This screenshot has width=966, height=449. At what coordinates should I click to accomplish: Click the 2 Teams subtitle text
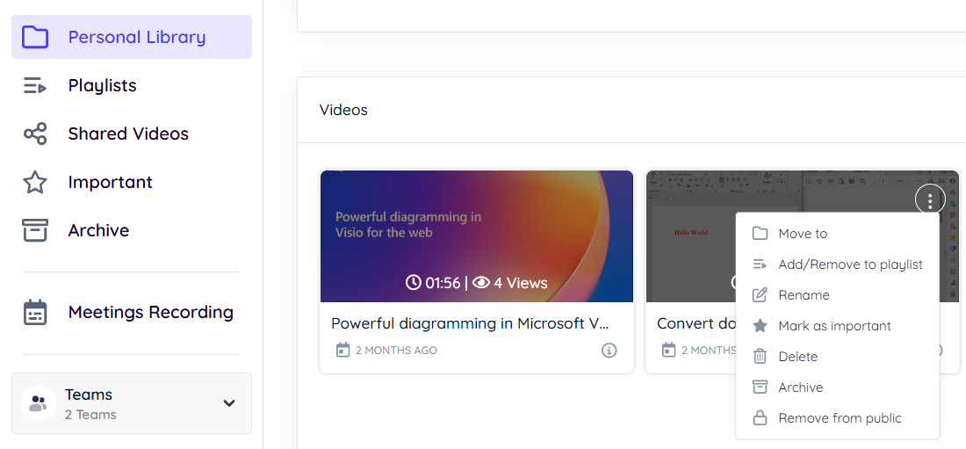tap(90, 415)
